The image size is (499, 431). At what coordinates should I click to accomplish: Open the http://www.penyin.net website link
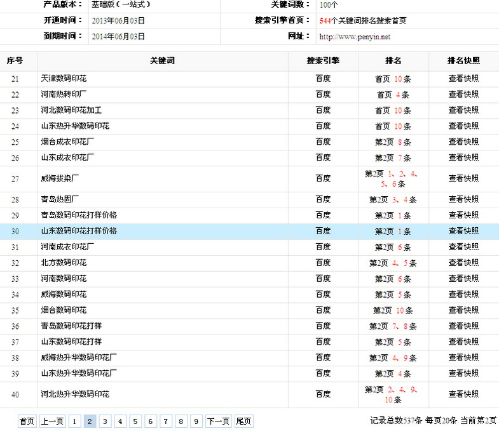(355, 37)
